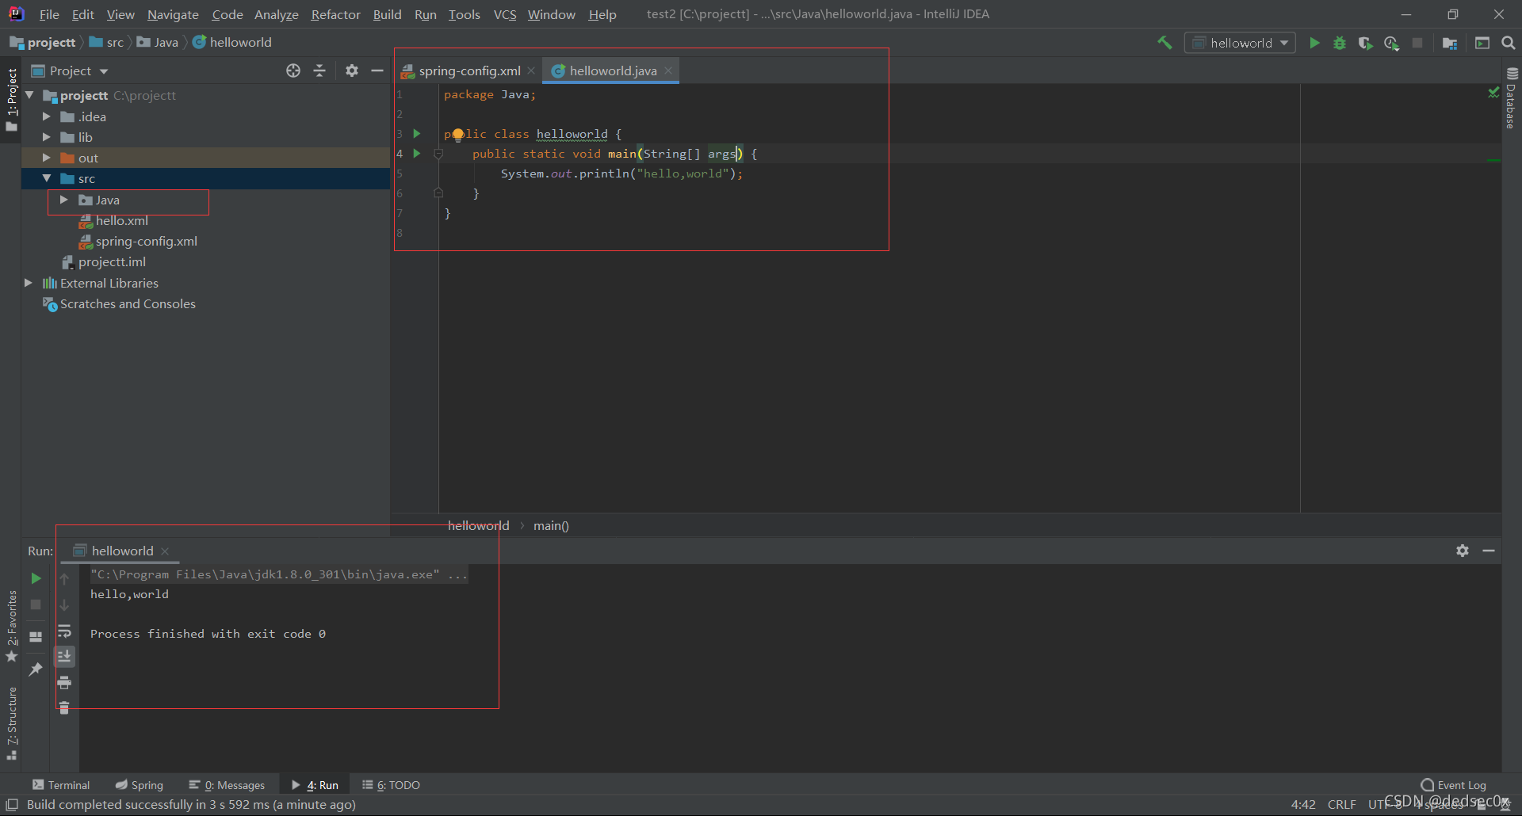The height and width of the screenshot is (816, 1522).
Task: Open Project Structure icon in toolbar
Action: point(1450,43)
